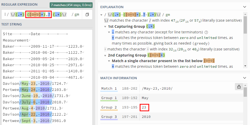
Task: Click the position range '188-202'
Action: 130,89
